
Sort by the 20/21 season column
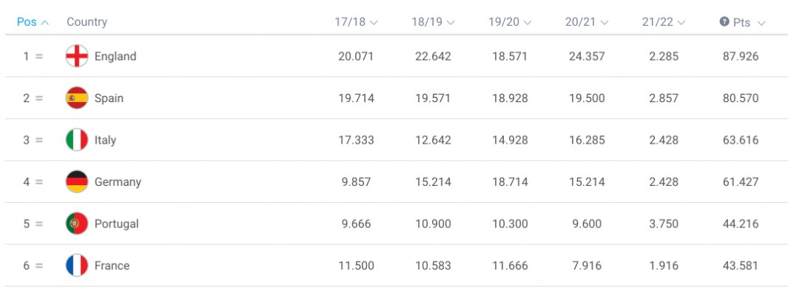tap(587, 22)
